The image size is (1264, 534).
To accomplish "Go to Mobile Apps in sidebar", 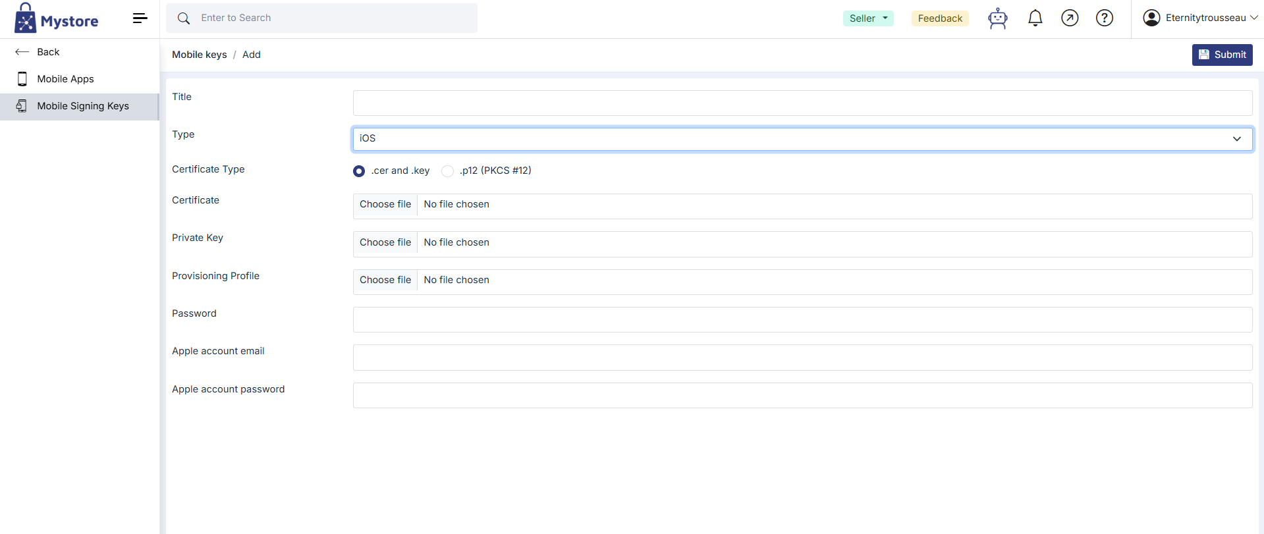I will (x=65, y=79).
